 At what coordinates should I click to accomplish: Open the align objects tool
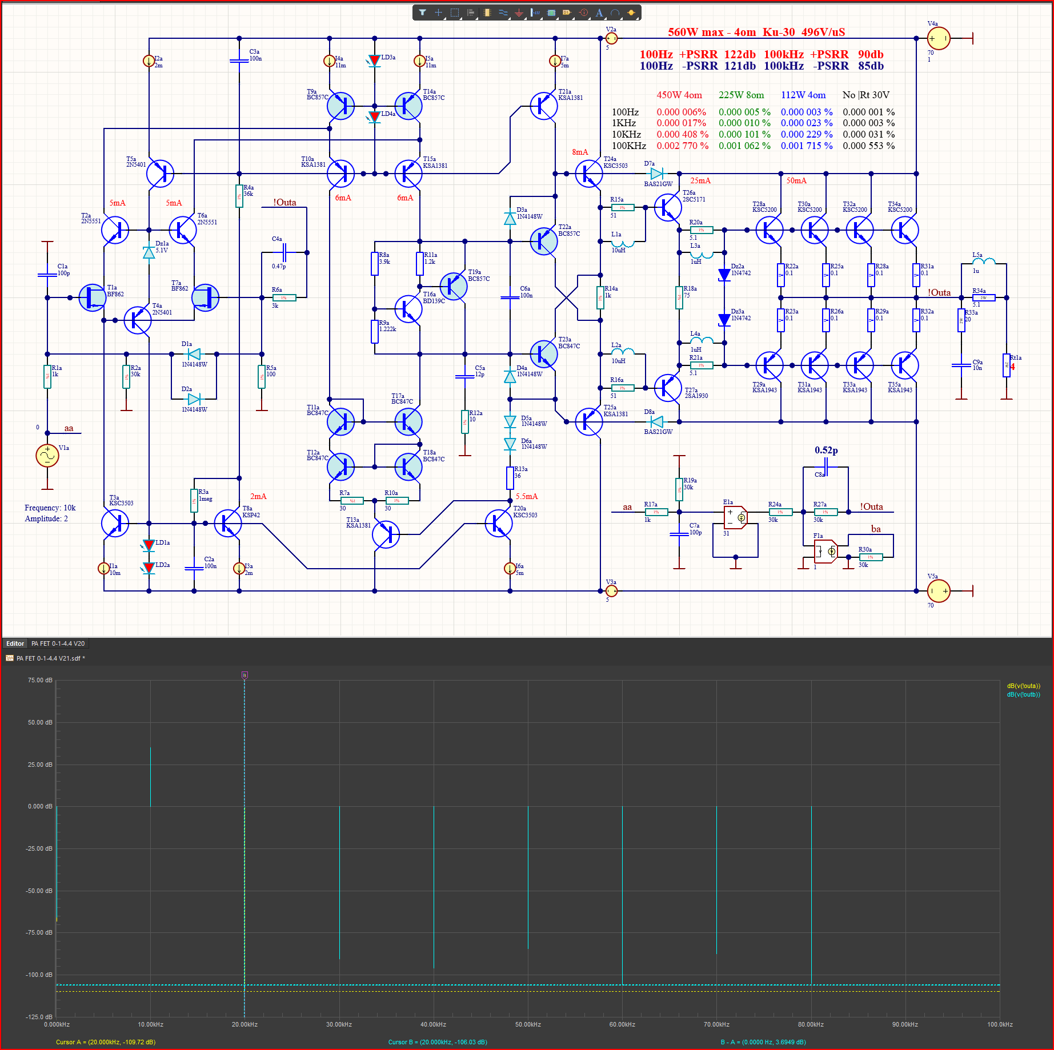coord(471,13)
